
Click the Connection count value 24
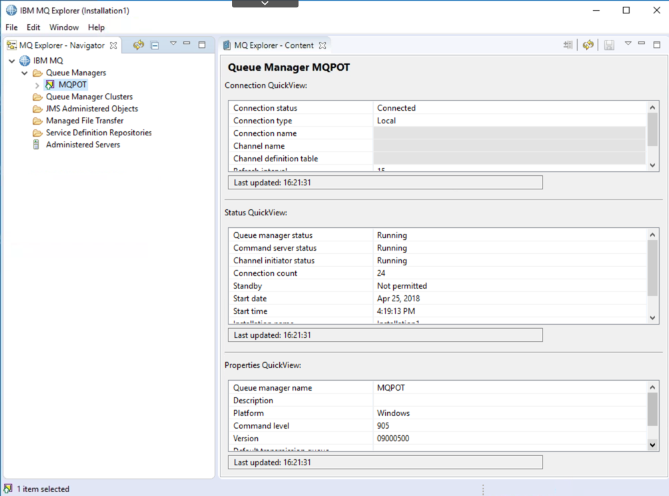(381, 273)
